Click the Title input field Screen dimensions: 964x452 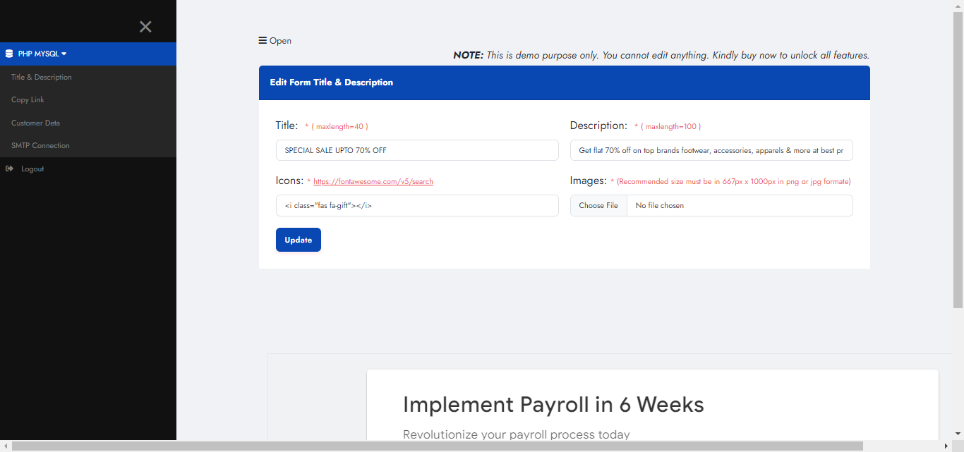tap(416, 150)
